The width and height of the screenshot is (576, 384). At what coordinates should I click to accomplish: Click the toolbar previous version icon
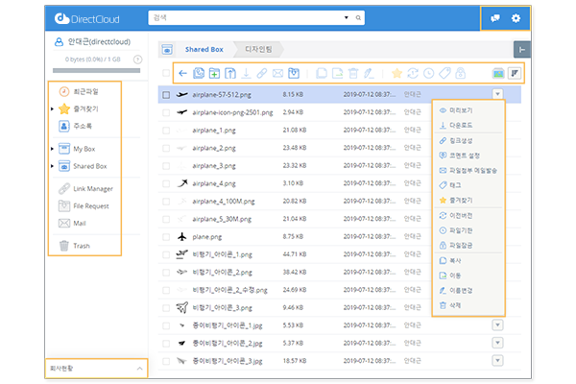click(x=413, y=73)
